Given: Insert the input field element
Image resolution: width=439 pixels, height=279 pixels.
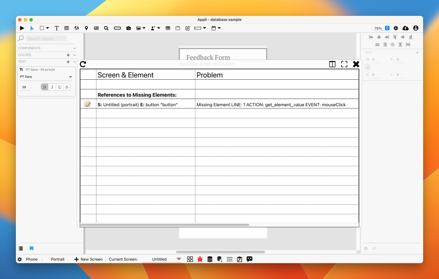Looking at the screenshot, I should pyautogui.click(x=198, y=28).
